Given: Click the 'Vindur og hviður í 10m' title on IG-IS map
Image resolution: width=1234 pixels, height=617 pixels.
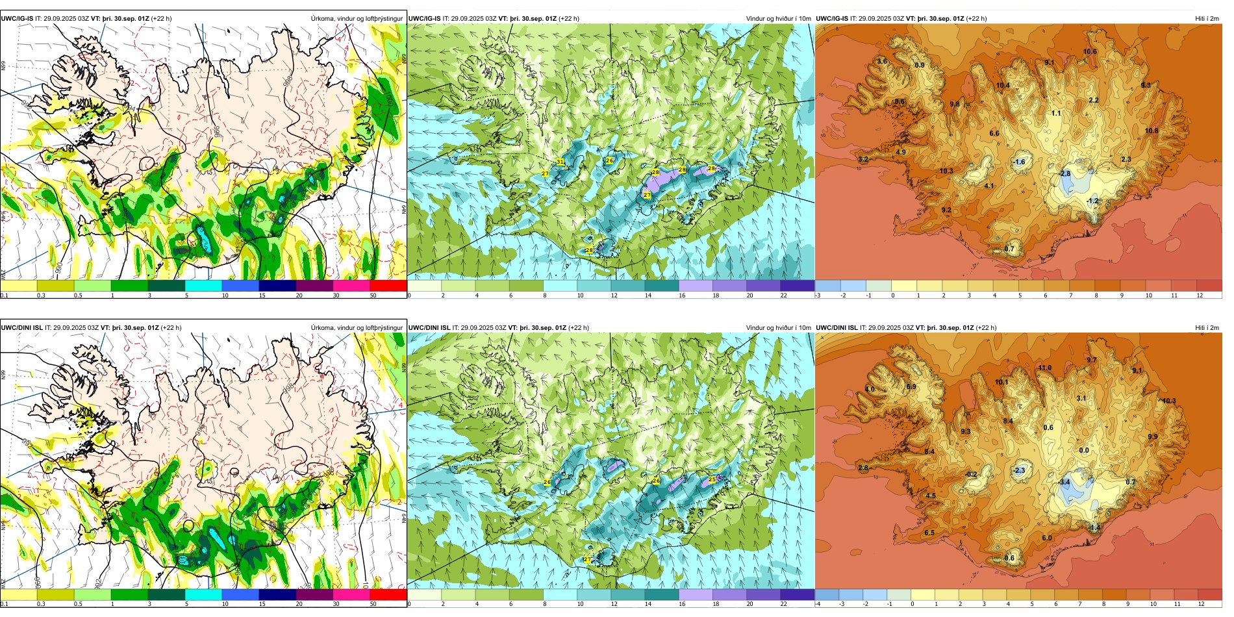Looking at the screenshot, I should (779, 18).
